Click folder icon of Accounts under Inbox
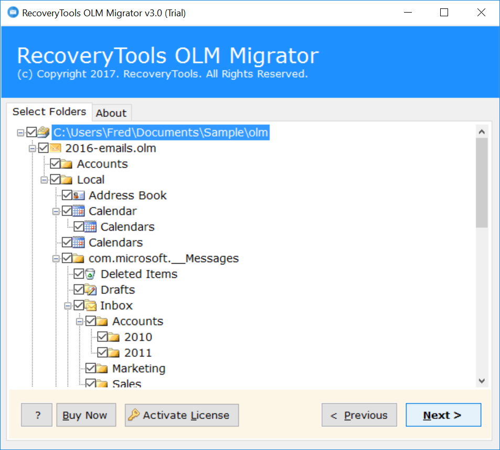 pos(102,321)
